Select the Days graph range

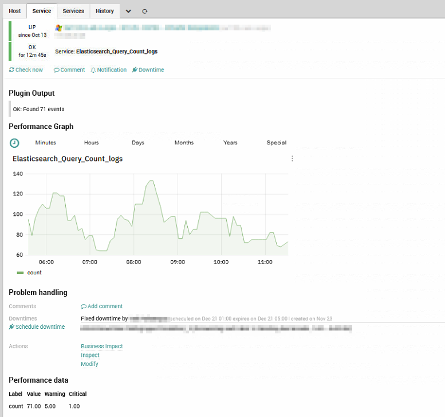(138, 143)
